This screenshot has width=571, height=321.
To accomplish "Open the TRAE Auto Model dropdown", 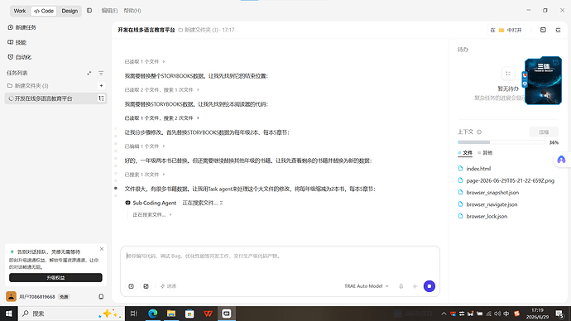I will coord(367,286).
